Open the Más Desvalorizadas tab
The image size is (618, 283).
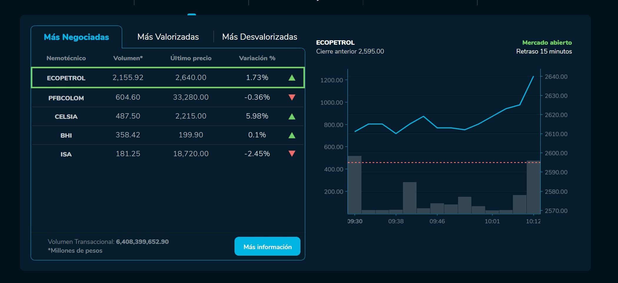[260, 37]
